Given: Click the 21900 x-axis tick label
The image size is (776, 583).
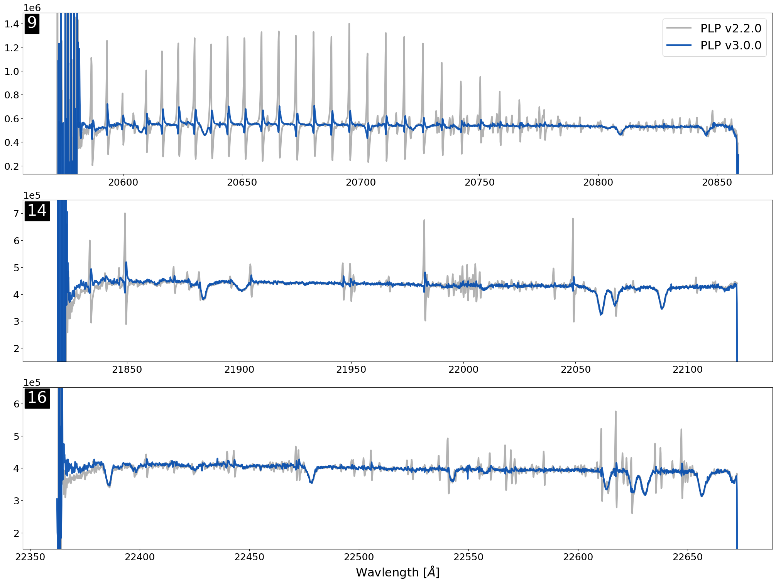Looking at the screenshot, I should point(239,369).
